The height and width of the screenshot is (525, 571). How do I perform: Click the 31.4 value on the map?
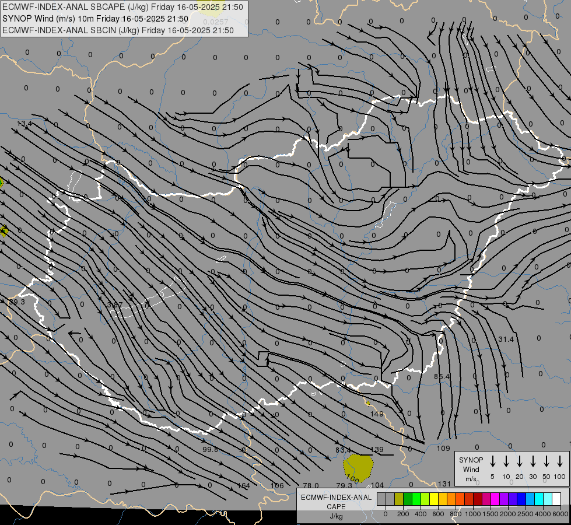pyautogui.click(x=506, y=339)
